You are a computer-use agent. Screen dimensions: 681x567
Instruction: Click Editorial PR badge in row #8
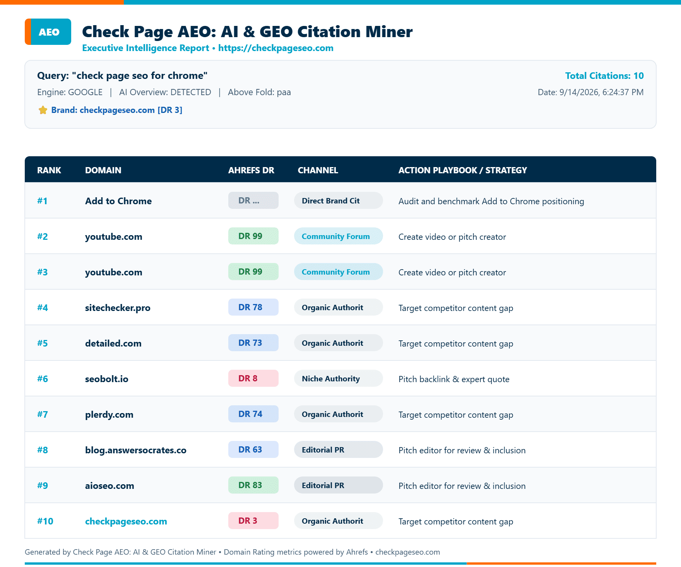click(338, 449)
